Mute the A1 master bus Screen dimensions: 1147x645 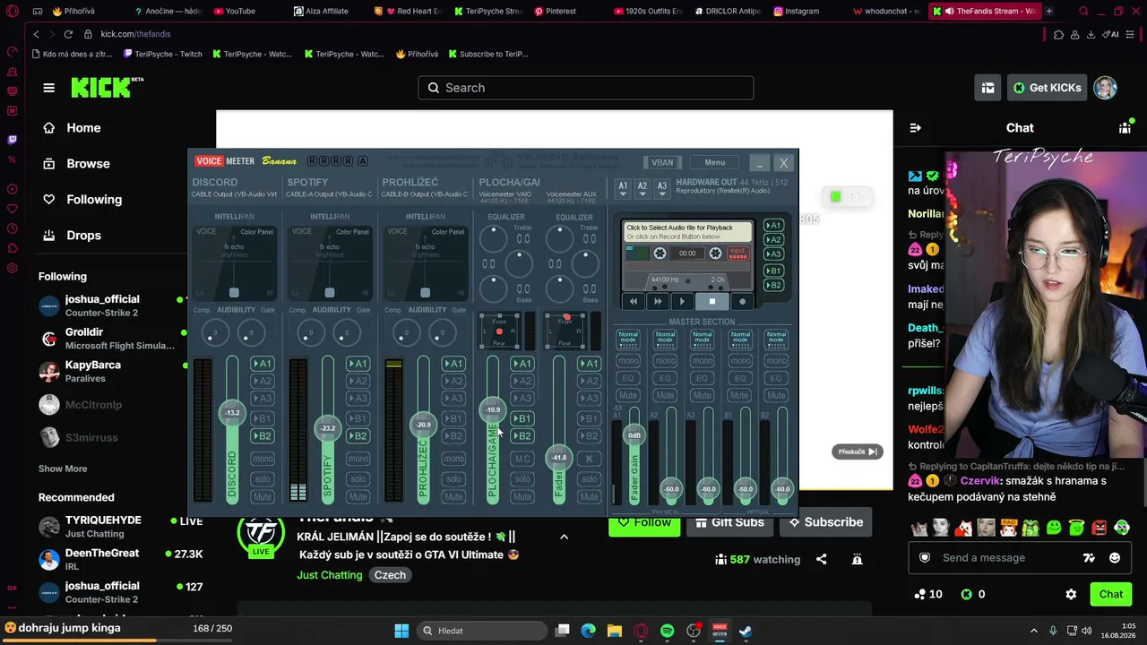pos(627,395)
